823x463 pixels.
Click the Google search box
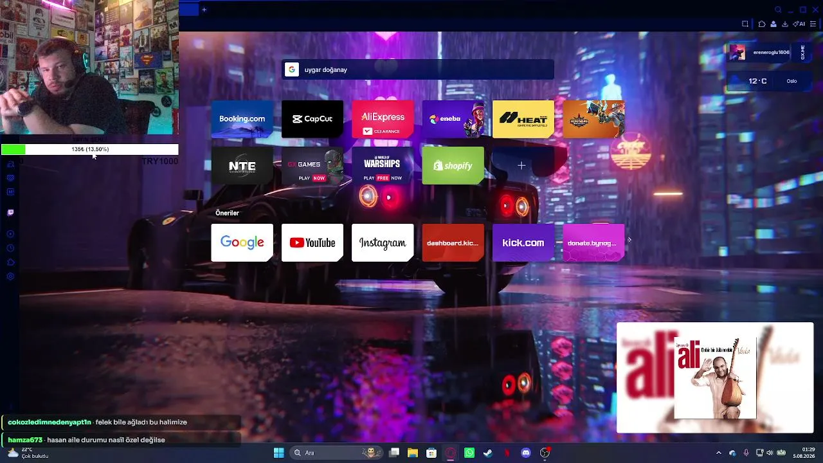[x=418, y=69]
